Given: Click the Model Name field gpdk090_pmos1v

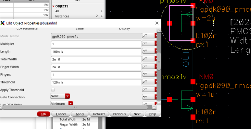Looking at the screenshot, I should [96, 36].
